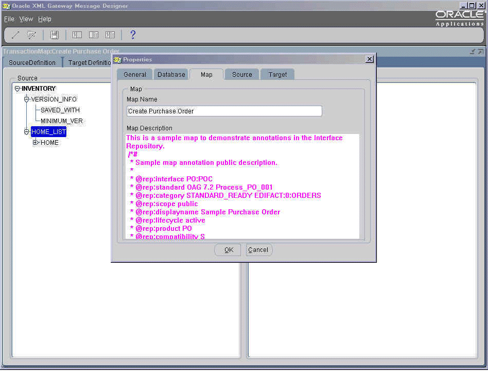The image size is (488, 371).
Task: Select the HOME tree element
Action: point(49,143)
